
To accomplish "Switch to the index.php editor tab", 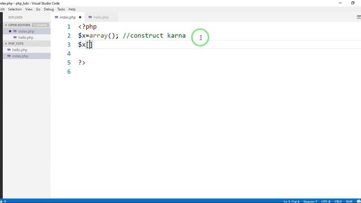I will pyautogui.click(x=68, y=17).
